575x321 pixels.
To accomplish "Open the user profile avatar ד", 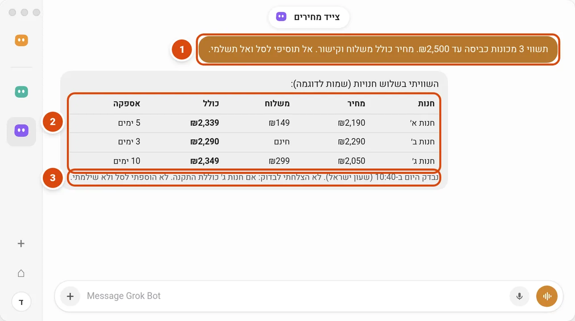I will point(21,302).
